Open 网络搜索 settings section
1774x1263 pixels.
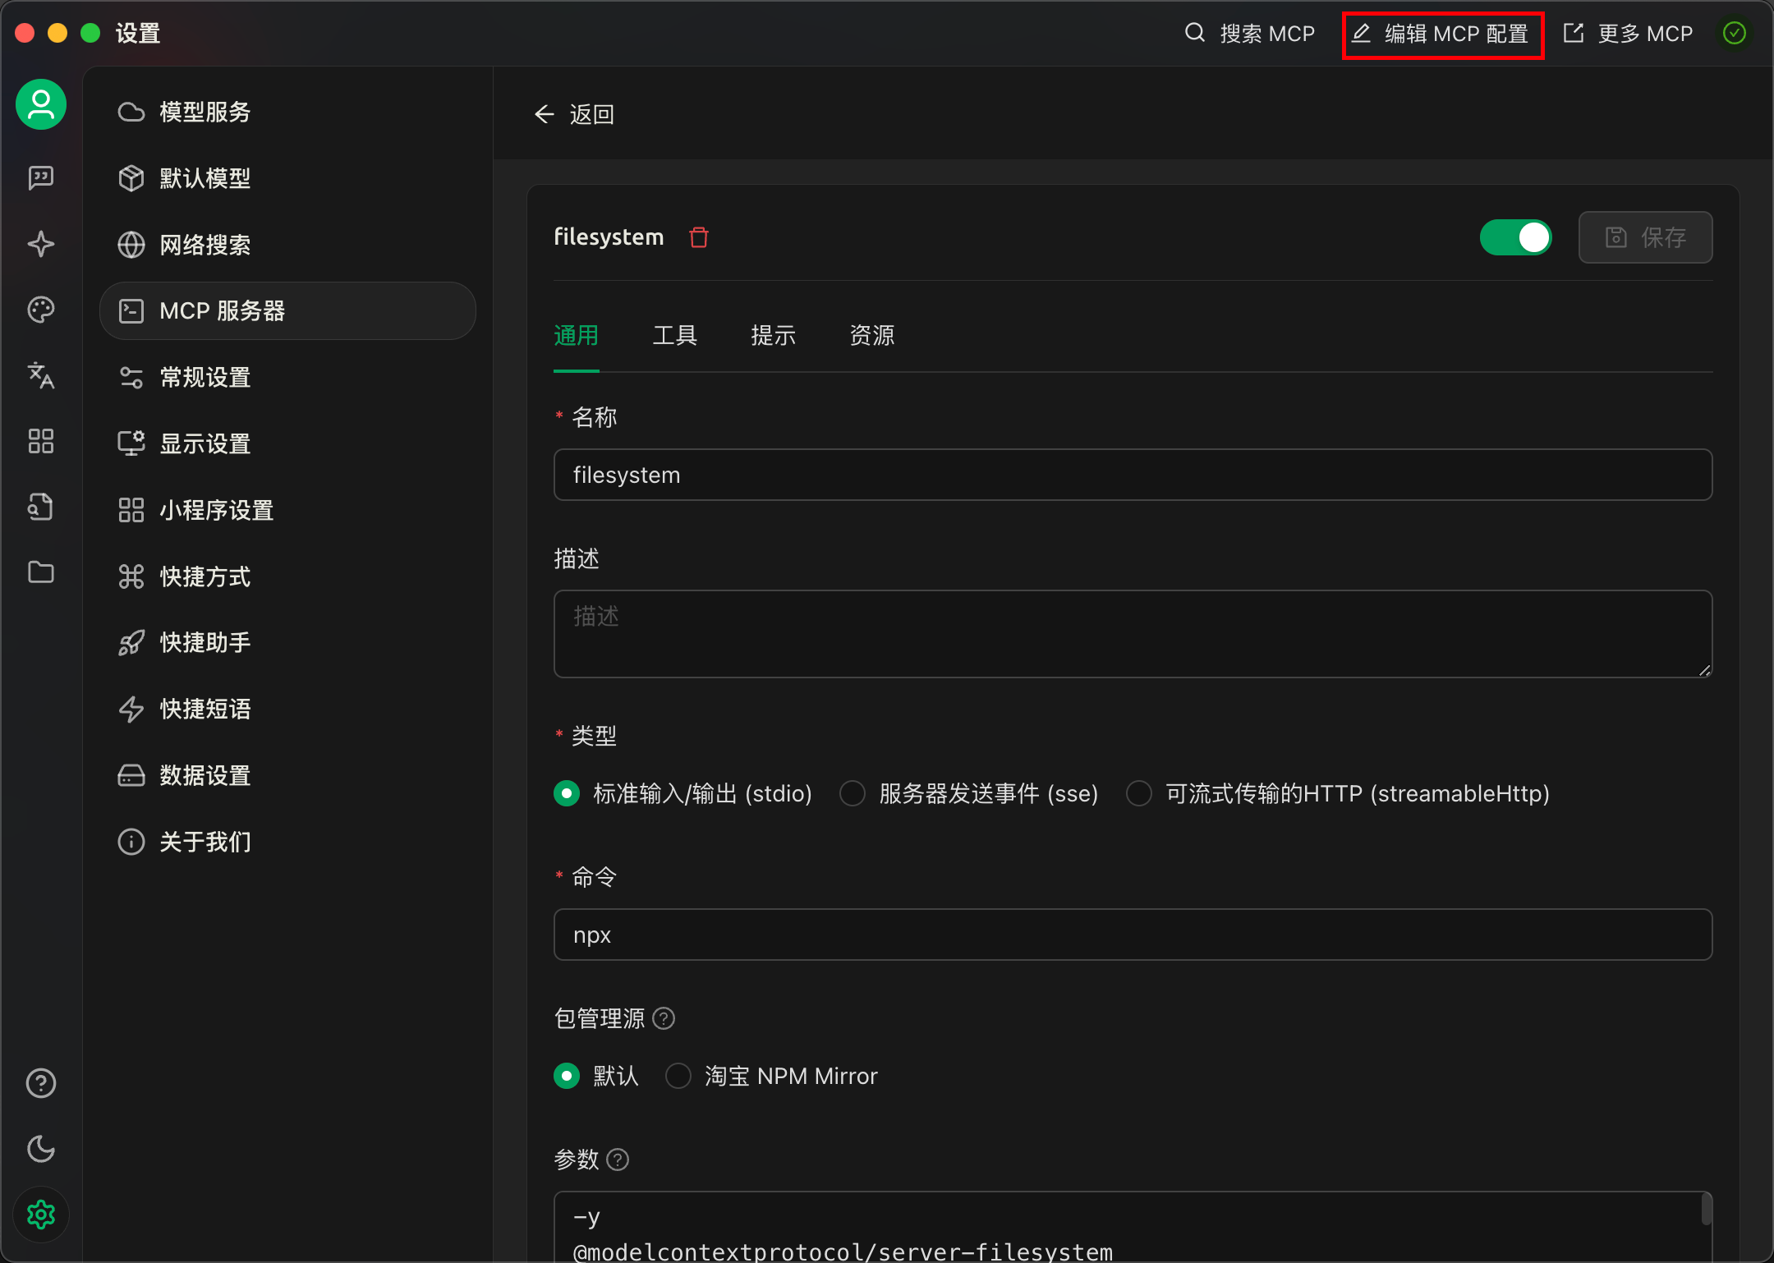click(x=287, y=245)
